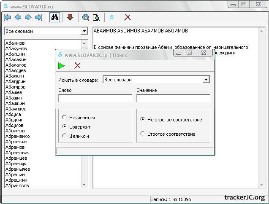Screen dimensions: 269x204
Task: Click the binoculars search icon
Action: pos(54,17)
